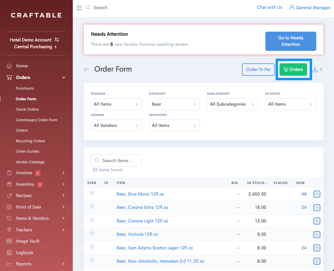The height and width of the screenshot is (271, 334).
Task: Add Heineken 0.0 with plus icon
Action: pyautogui.click(x=317, y=261)
